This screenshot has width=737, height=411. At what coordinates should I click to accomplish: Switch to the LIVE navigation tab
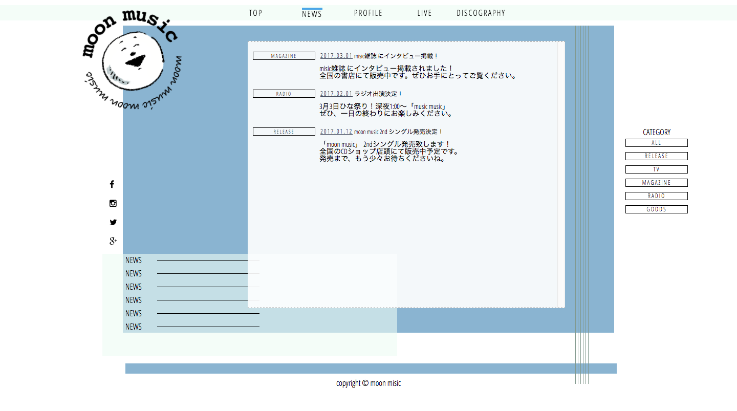click(x=424, y=13)
